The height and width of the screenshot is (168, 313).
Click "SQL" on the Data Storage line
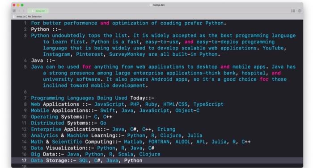[x=84, y=160]
